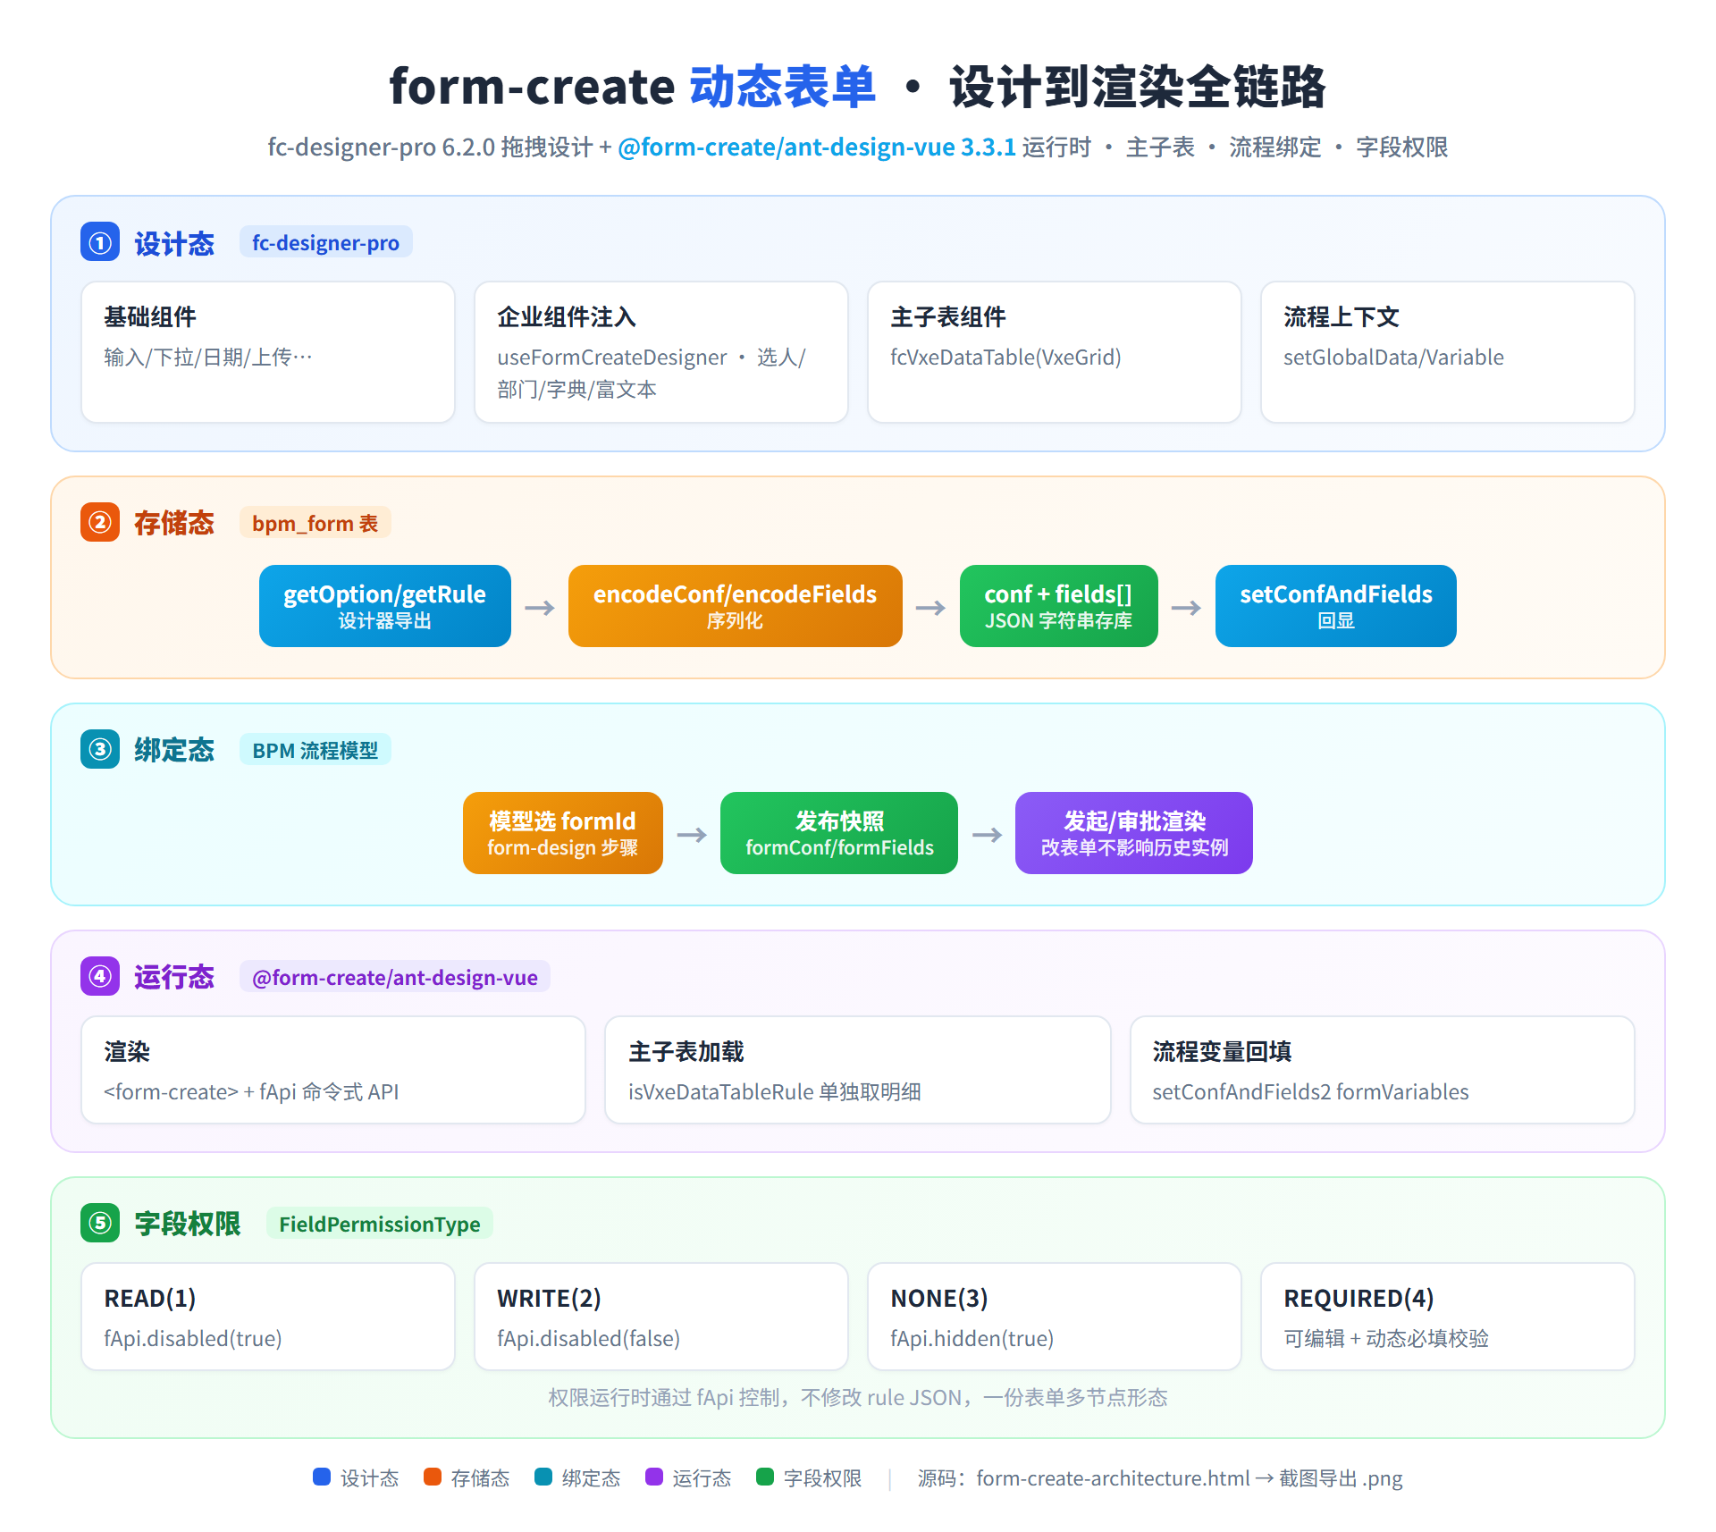The width and height of the screenshot is (1716, 1532).
Task: Click the FieldPermissionType tag
Action: click(379, 1224)
